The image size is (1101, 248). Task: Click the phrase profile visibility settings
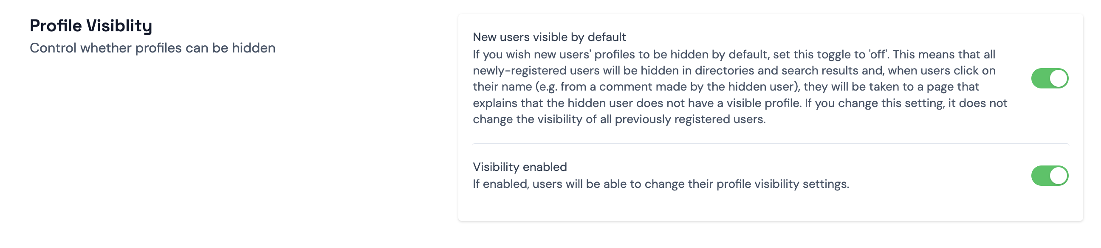(782, 184)
